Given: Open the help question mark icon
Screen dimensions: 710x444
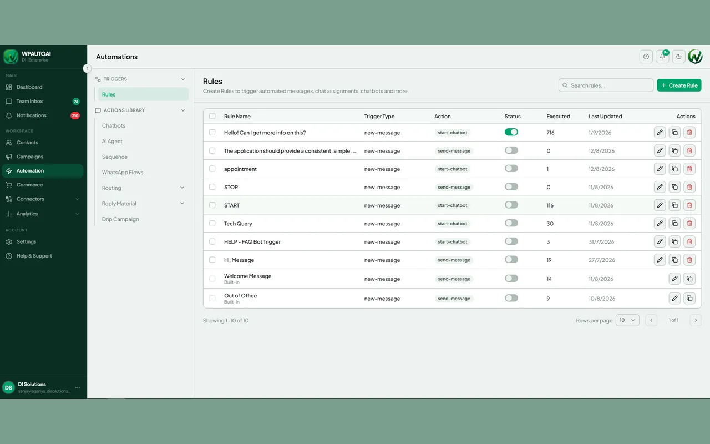Looking at the screenshot, I should 646,57.
